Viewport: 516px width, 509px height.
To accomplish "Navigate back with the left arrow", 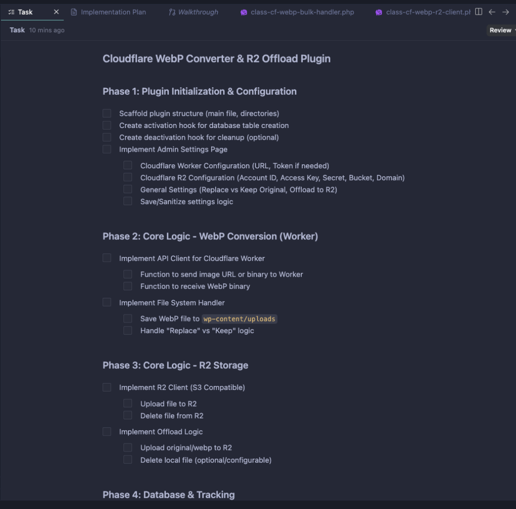I will tap(492, 12).
